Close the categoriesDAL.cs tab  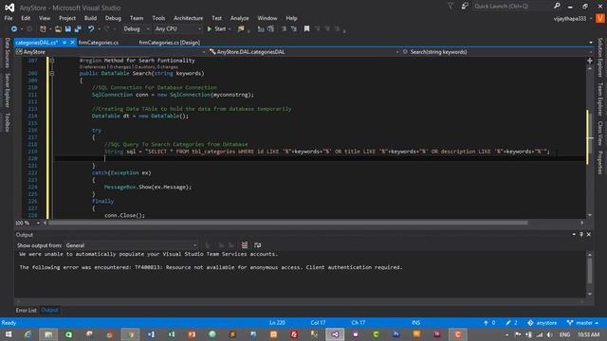pos(72,43)
